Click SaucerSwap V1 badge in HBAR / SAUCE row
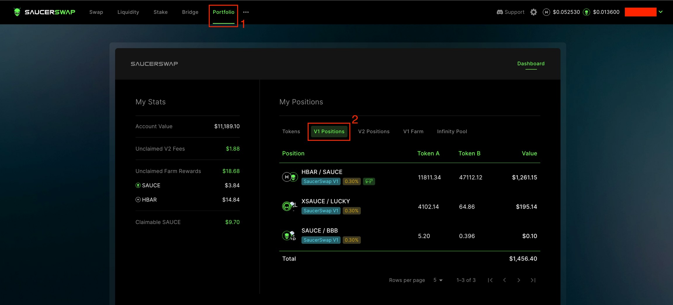This screenshot has width=673, height=305. (x=321, y=181)
